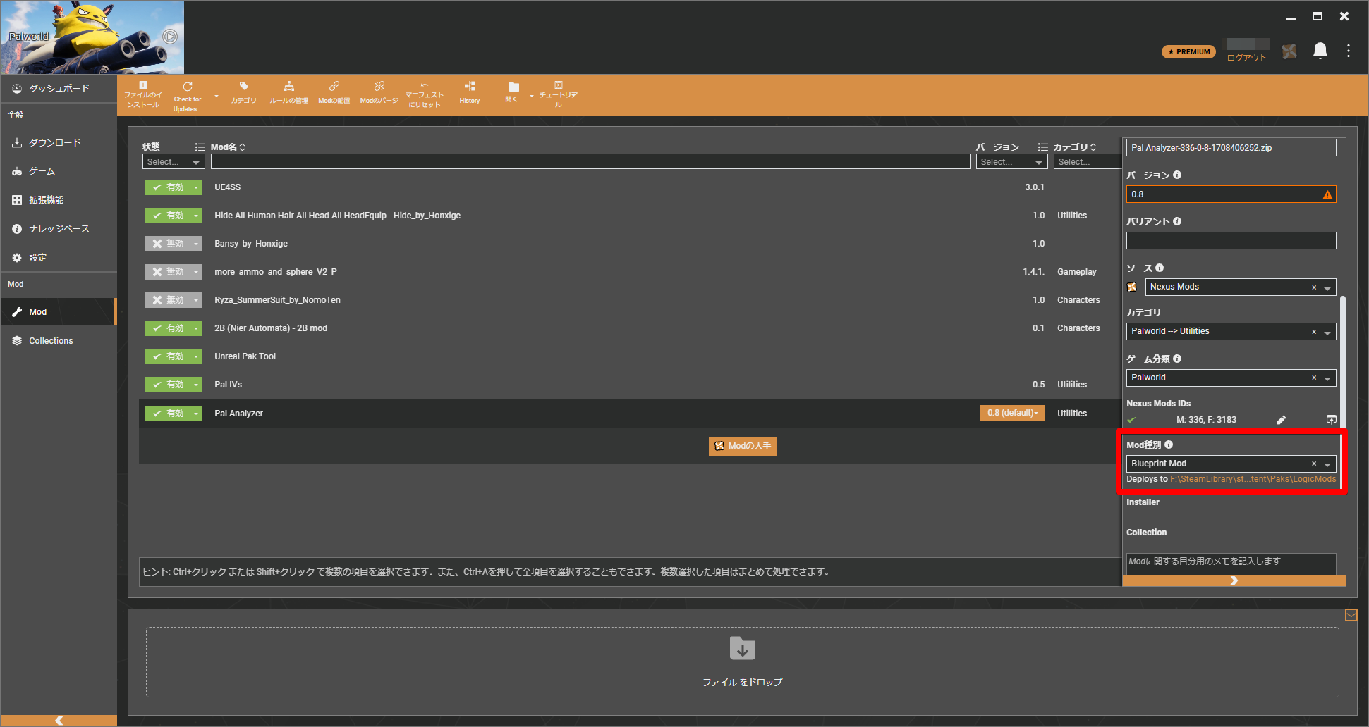Switch to the Collections section
The width and height of the screenshot is (1369, 727).
50,340
